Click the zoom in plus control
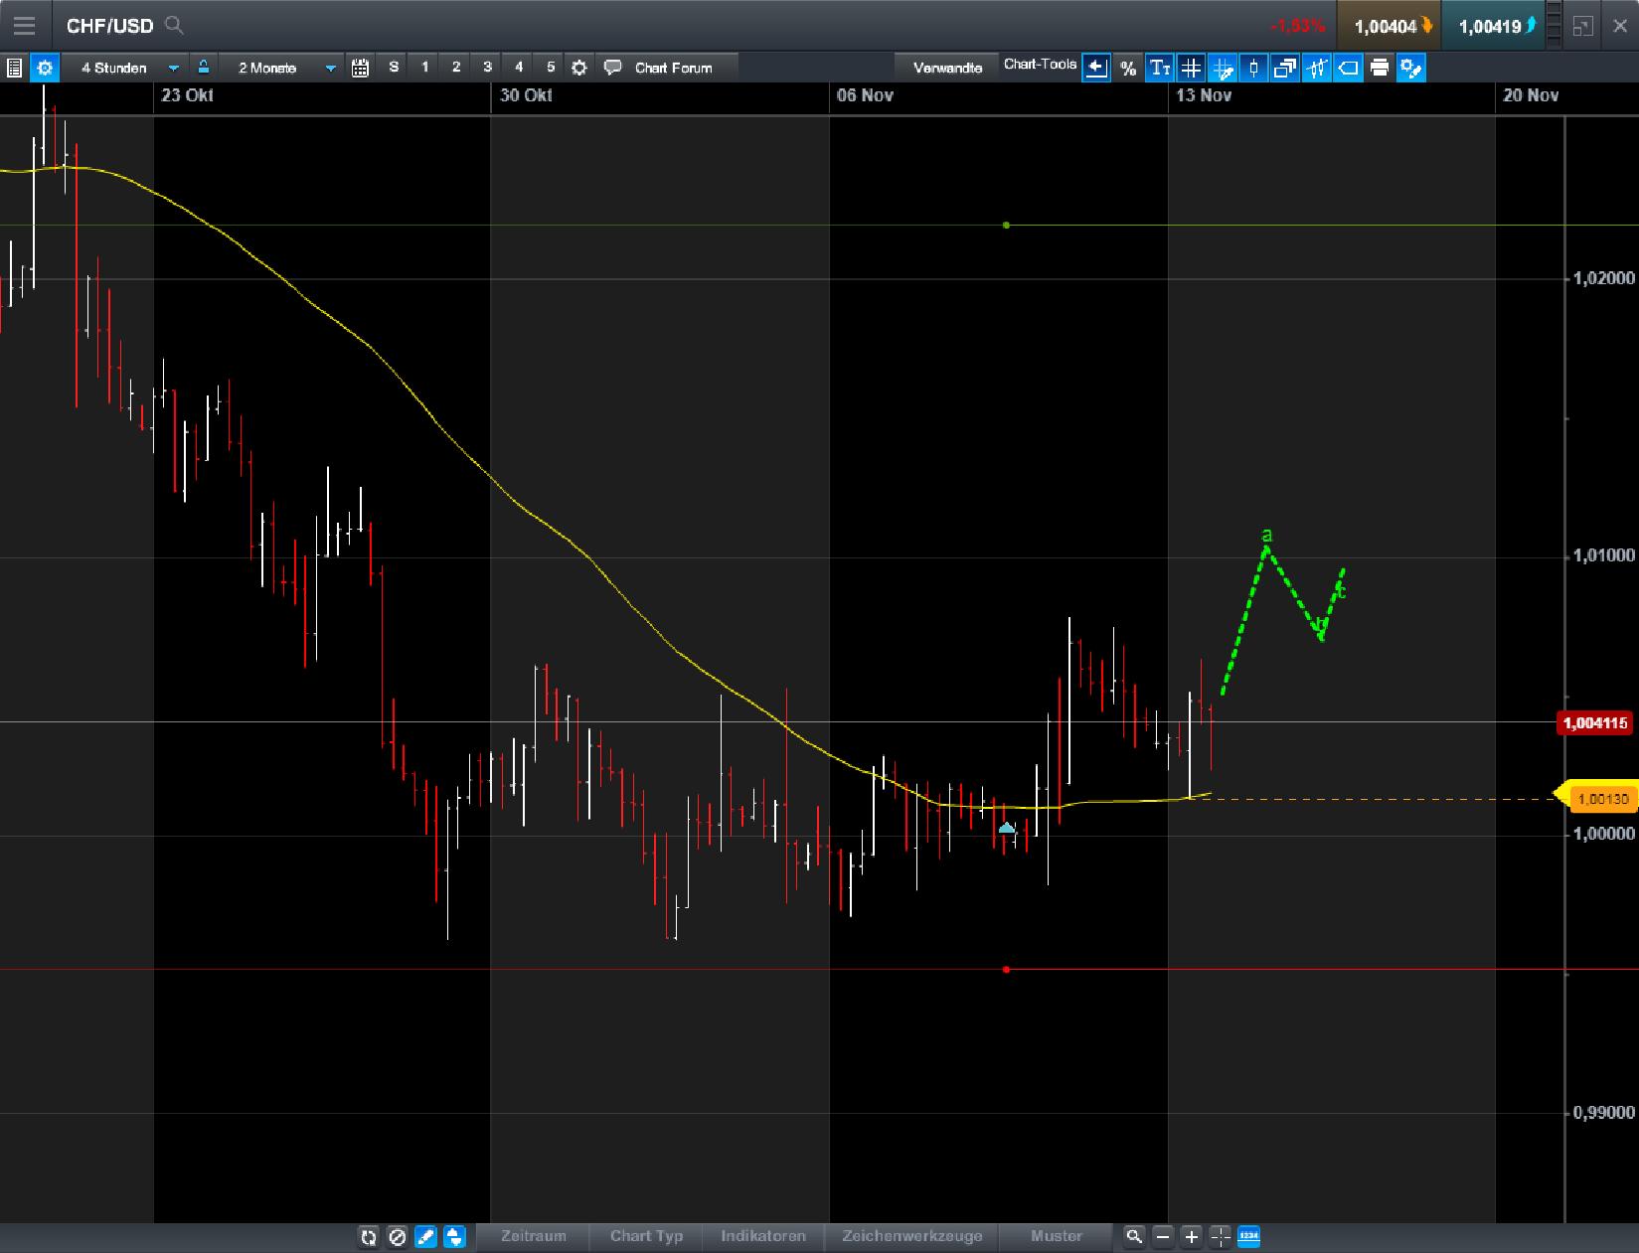 tap(1190, 1236)
